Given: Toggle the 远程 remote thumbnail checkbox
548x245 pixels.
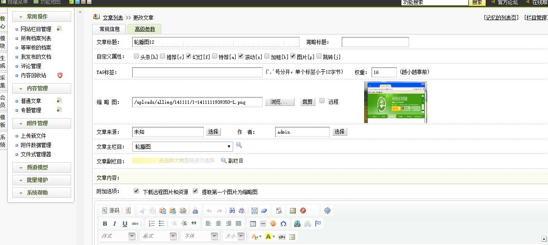Looking at the screenshot, I should click(x=322, y=101).
